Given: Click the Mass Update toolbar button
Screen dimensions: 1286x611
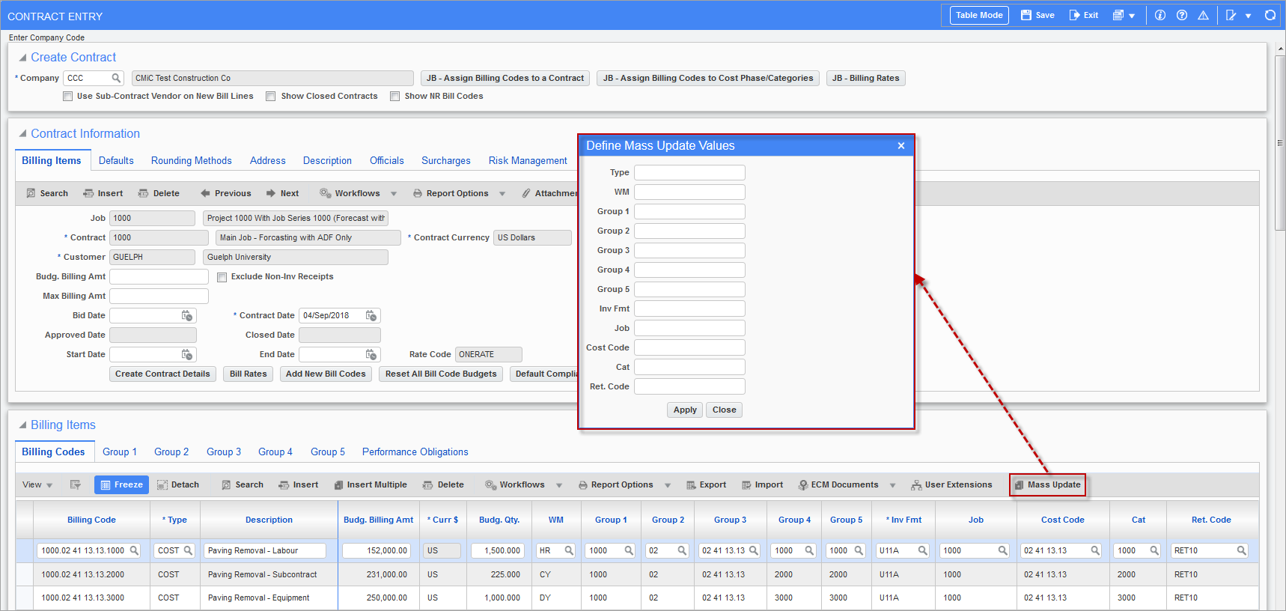Looking at the screenshot, I should (1047, 485).
